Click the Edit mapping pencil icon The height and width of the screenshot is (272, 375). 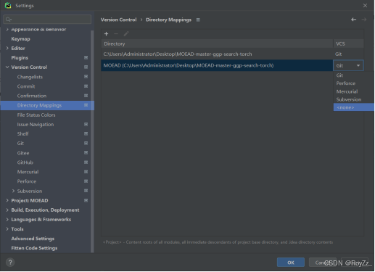[x=126, y=34]
